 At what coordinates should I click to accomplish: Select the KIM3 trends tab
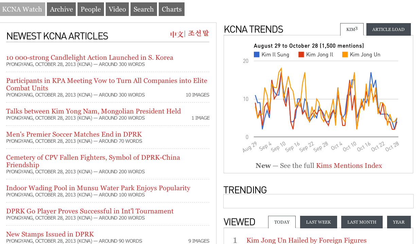click(x=352, y=29)
